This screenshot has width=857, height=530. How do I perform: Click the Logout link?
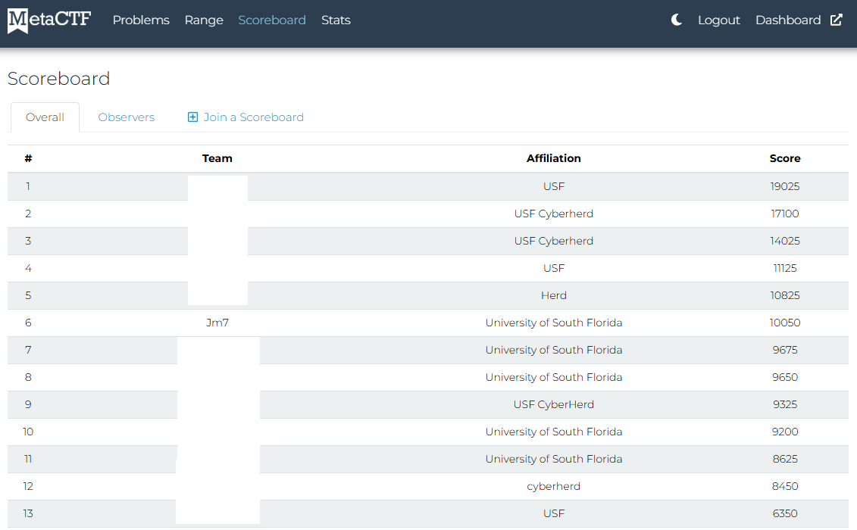coord(718,20)
